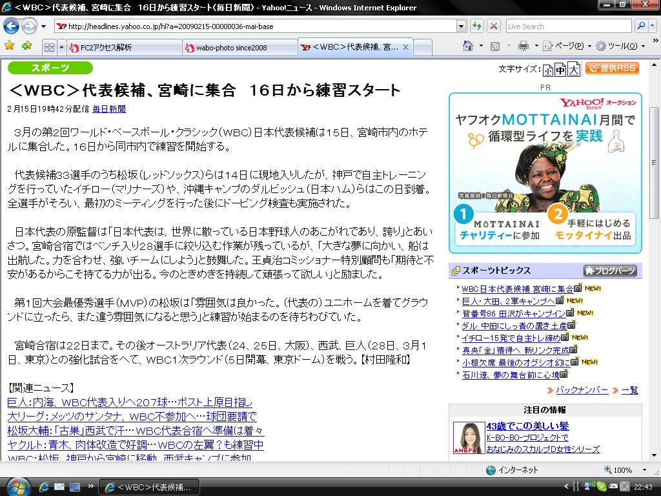
Task: Open 小椋欠席 最後のオグシオ幻に link
Action: pyautogui.click(x=516, y=362)
